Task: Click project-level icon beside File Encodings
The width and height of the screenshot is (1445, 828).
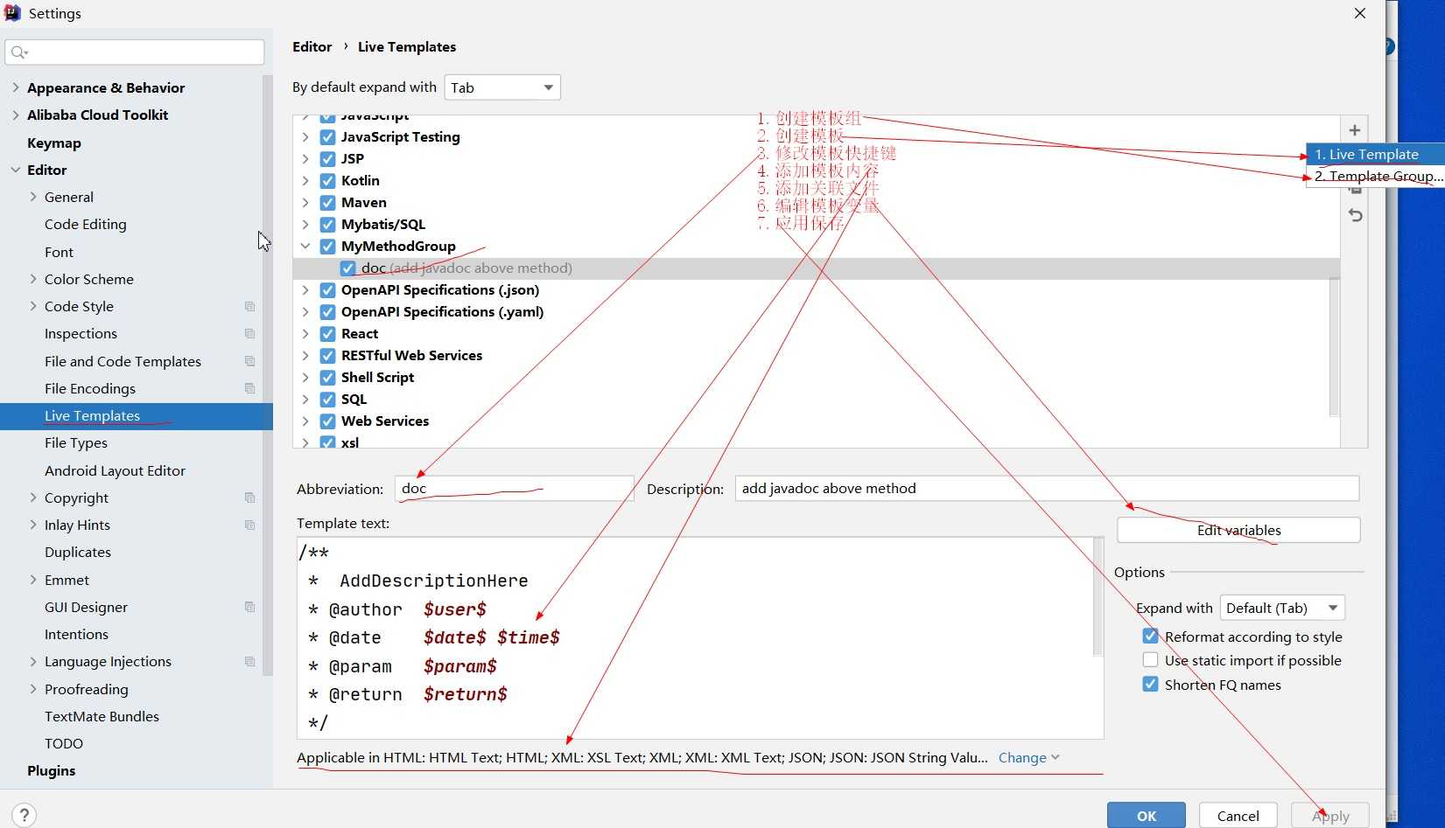Action: 249,388
